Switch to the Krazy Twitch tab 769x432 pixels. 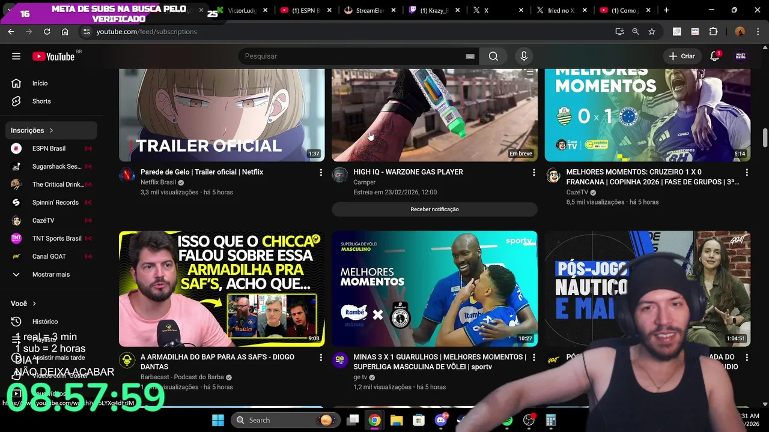434,10
